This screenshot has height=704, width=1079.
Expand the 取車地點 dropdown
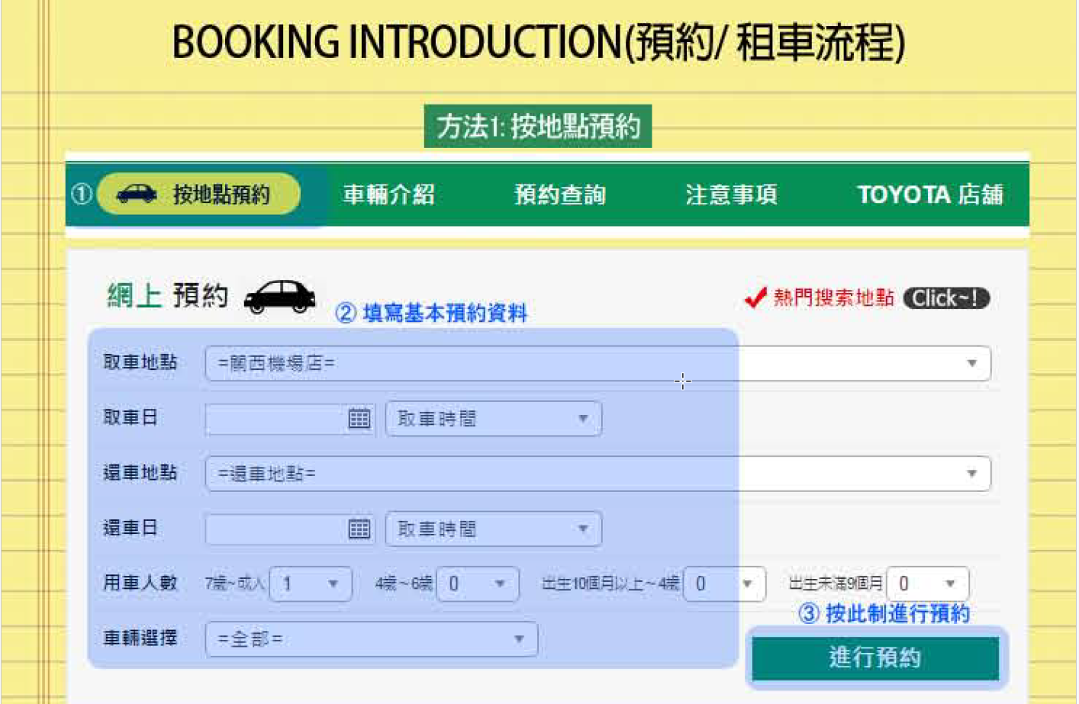pyautogui.click(x=597, y=363)
